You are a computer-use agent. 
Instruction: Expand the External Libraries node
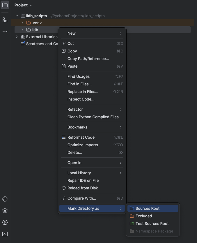[x=17, y=37]
